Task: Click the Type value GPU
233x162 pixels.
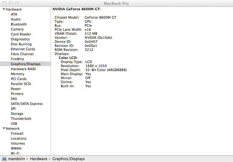Action: [88, 21]
